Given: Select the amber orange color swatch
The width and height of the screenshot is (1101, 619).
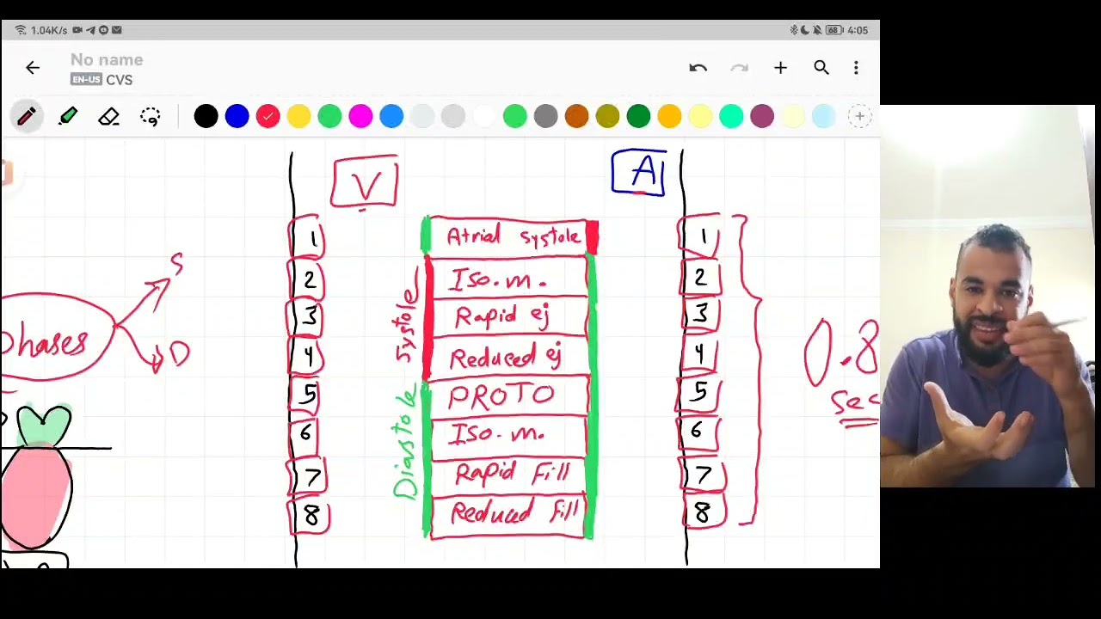Looking at the screenshot, I should (x=669, y=116).
